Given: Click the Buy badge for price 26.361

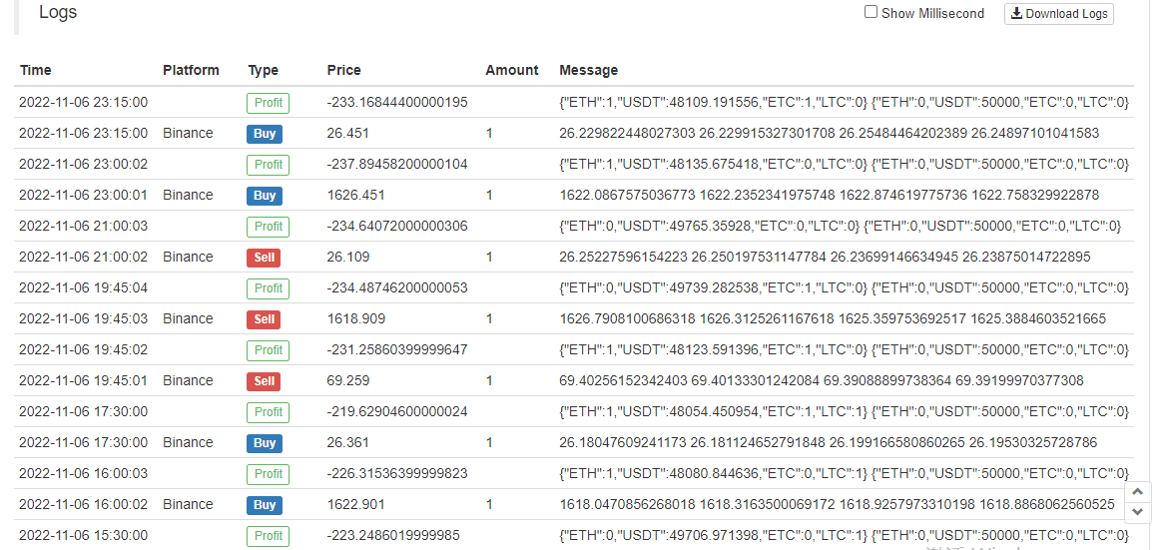Looking at the screenshot, I should click(265, 443).
